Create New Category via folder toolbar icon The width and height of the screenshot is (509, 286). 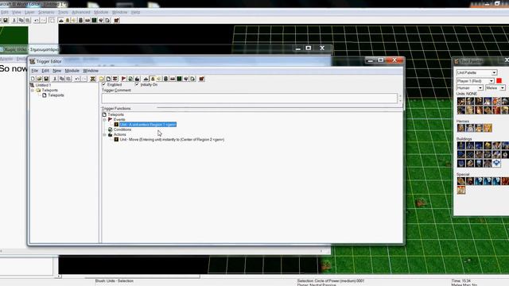(102, 79)
